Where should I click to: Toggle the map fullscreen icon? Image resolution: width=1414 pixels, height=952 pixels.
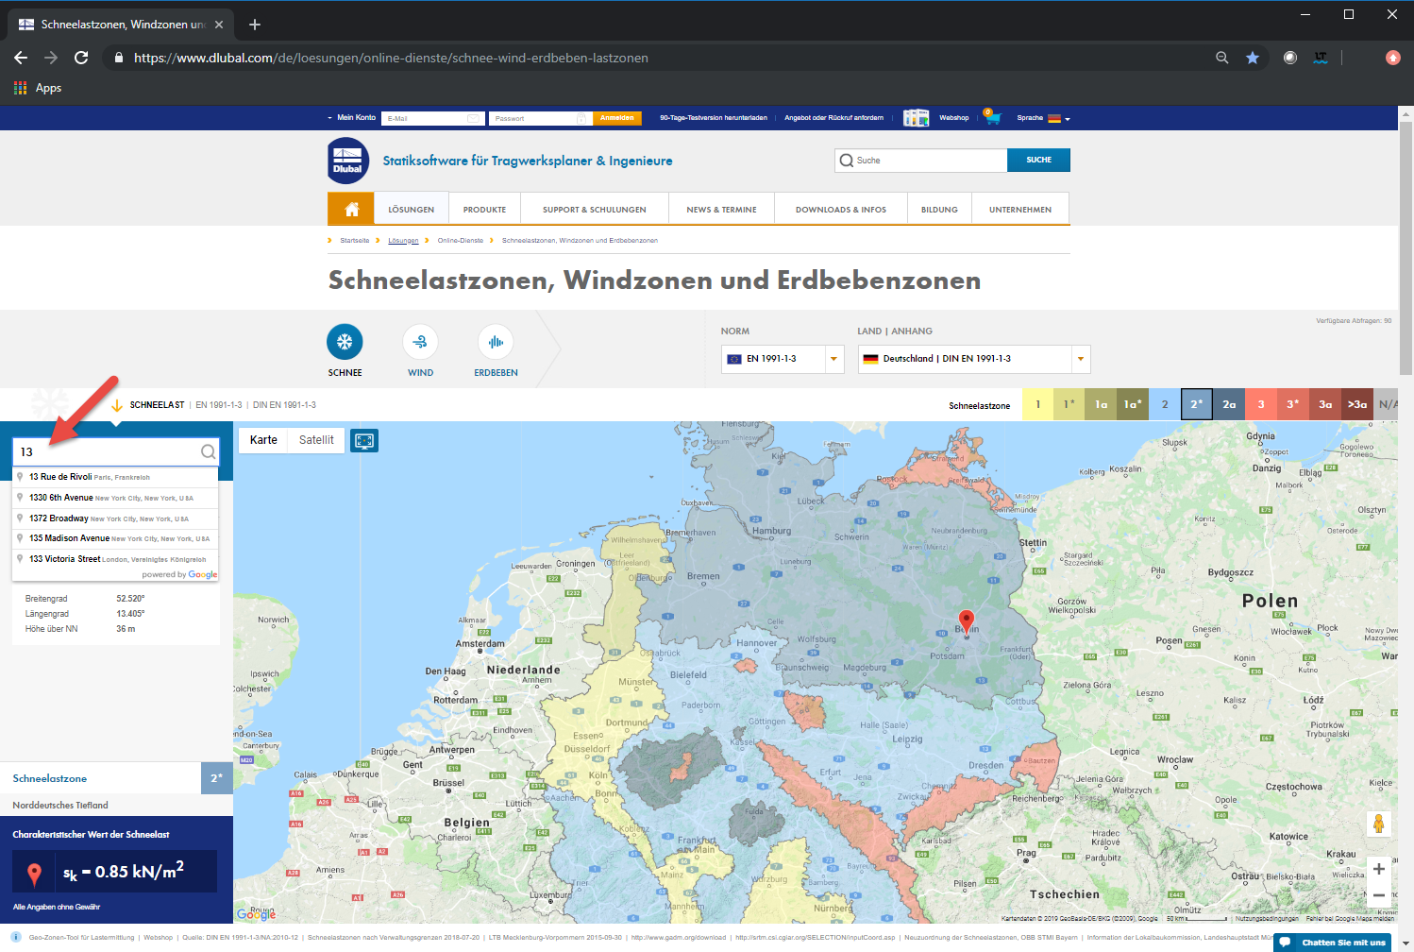364,440
